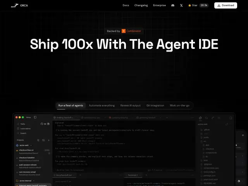This screenshot has width=248, height=186.
Task: Select the auth-session-refresh workspace
Action: coord(33,166)
